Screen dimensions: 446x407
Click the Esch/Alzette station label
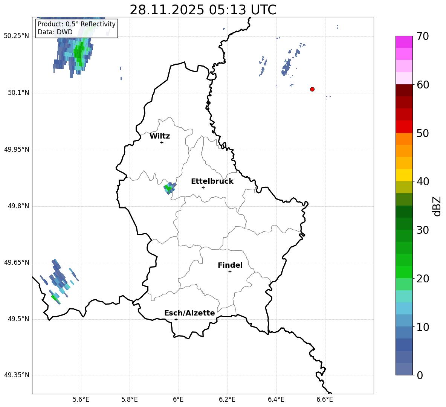tap(189, 313)
